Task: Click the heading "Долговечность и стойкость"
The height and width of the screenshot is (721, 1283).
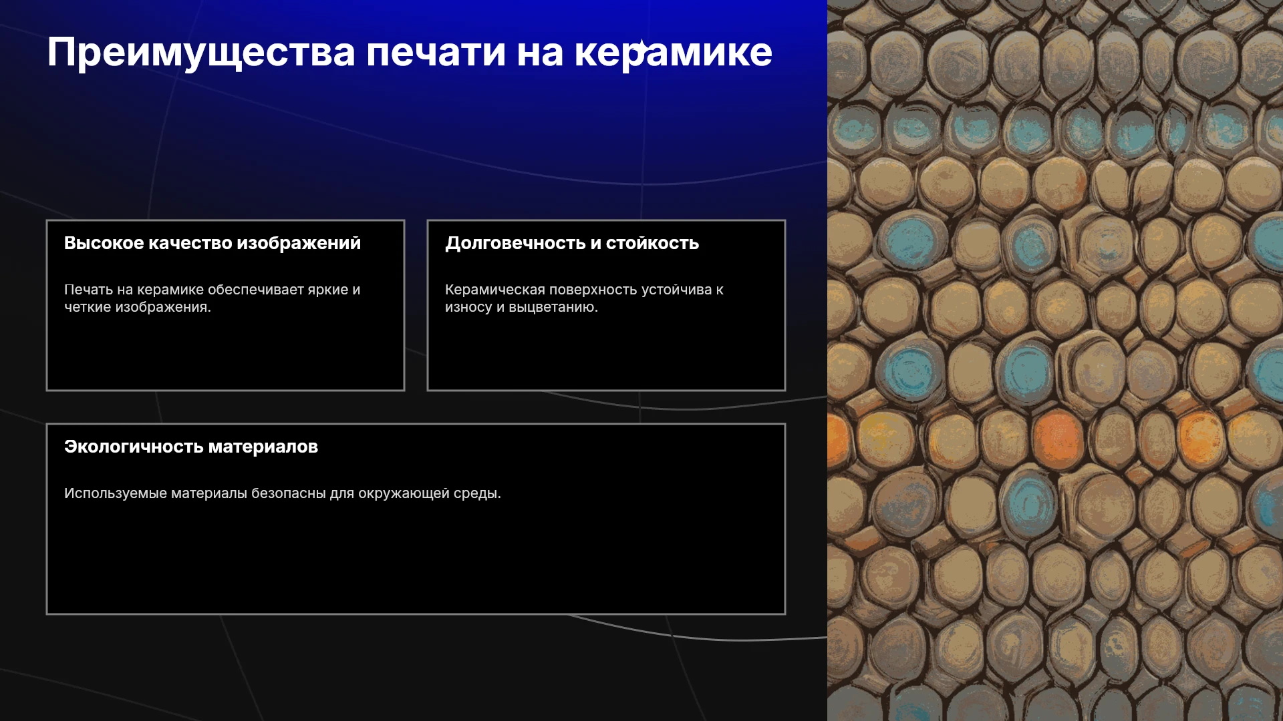Action: click(x=572, y=243)
